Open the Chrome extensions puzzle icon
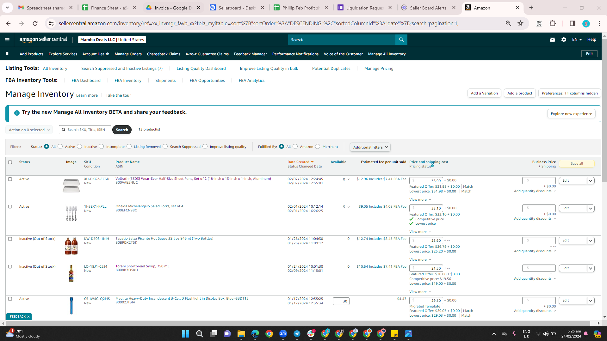 click(x=553, y=23)
